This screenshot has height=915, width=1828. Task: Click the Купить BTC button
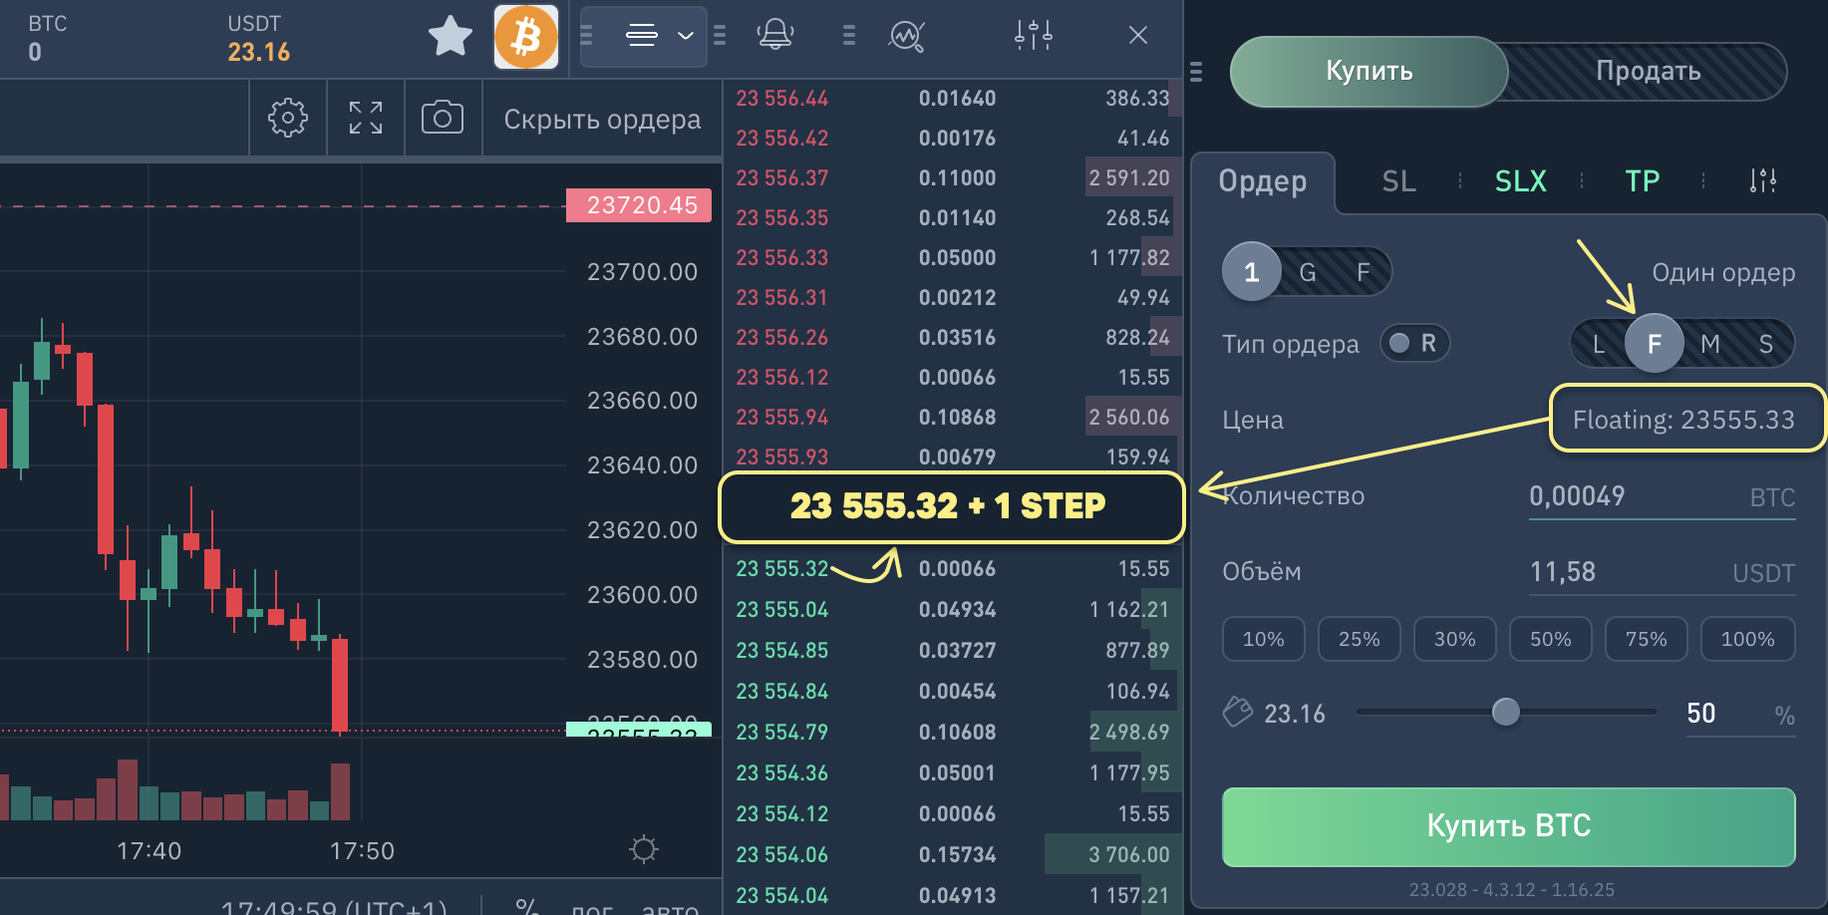point(1508,826)
